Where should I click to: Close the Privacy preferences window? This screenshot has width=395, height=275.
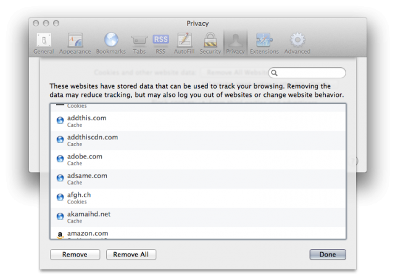(x=36, y=23)
